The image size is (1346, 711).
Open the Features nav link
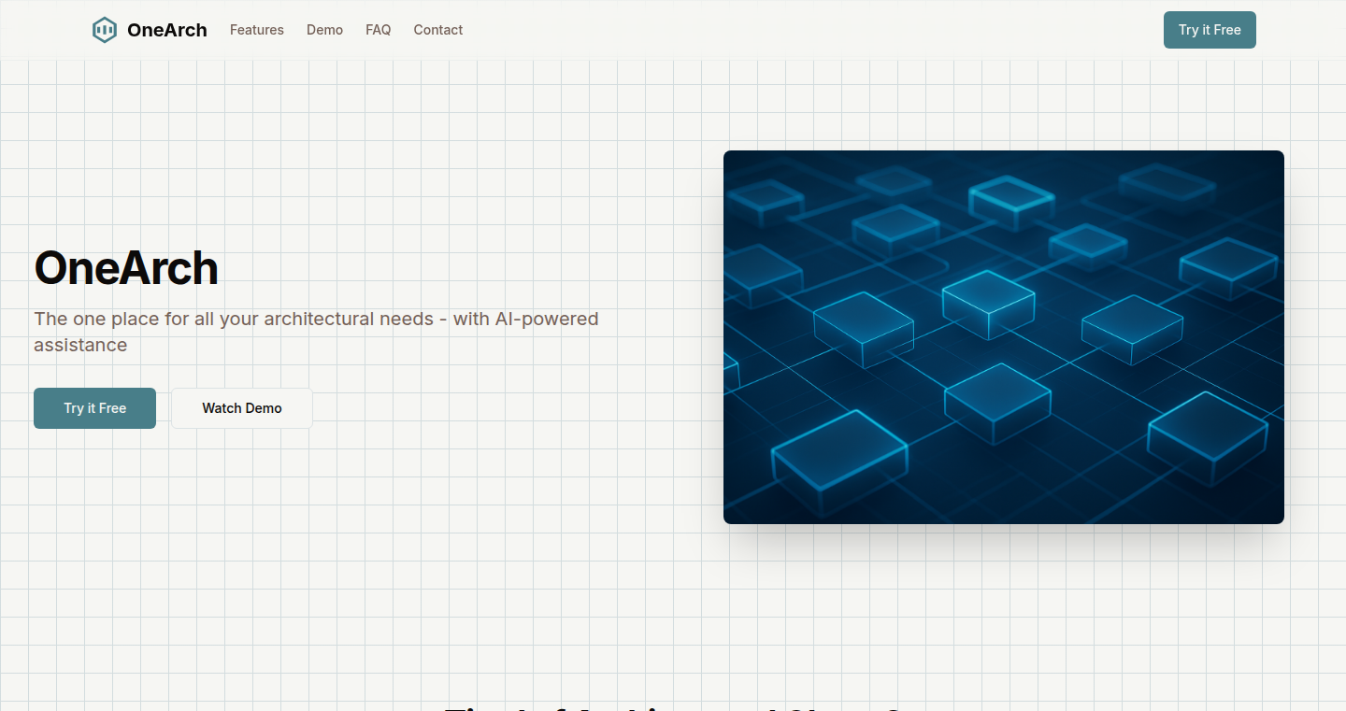257,30
